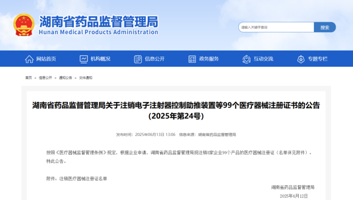Go to 首页 in the breadcrumb

point(28,78)
